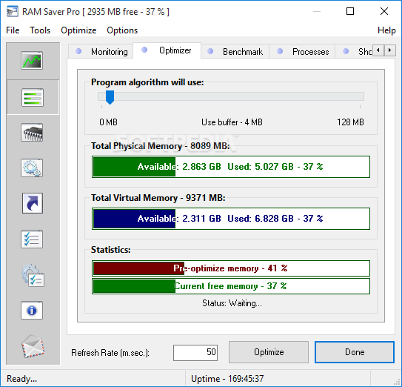Image resolution: width=402 pixels, height=387 pixels.
Task: Click the Uptime status bar entry
Action: (x=227, y=379)
